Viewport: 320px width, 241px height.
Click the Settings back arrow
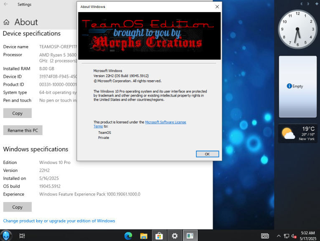click(6, 4)
